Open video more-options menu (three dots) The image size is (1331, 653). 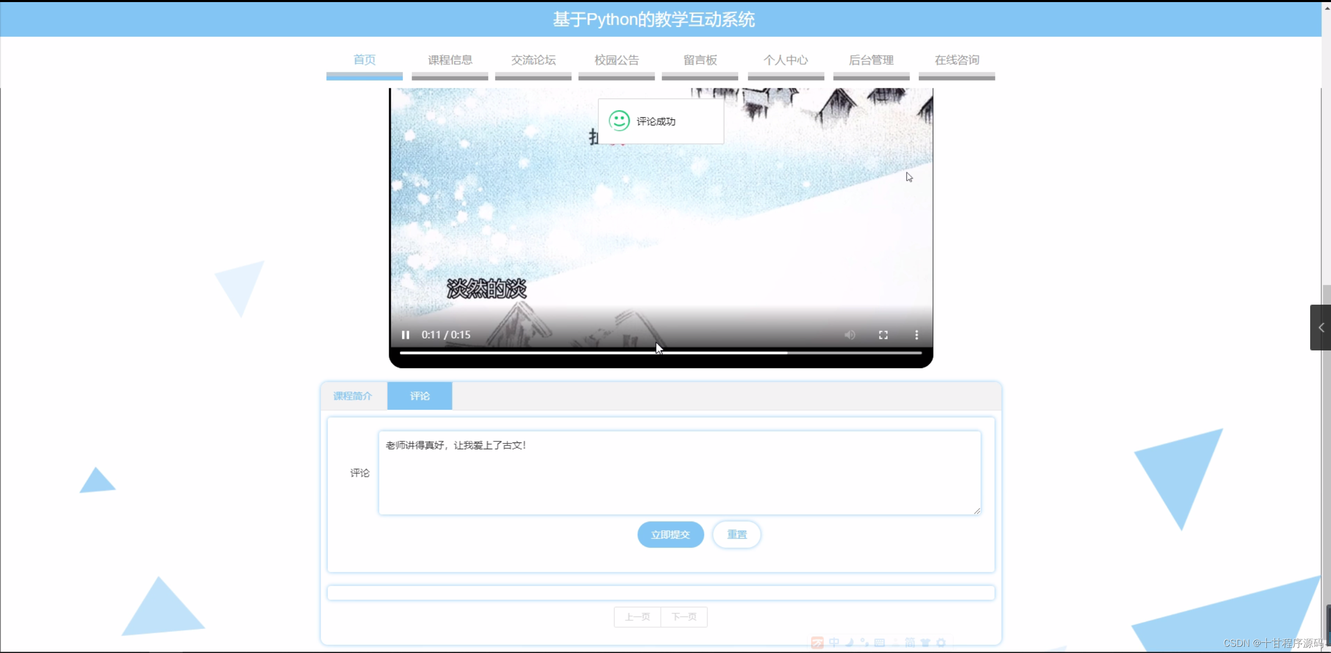[x=916, y=335]
